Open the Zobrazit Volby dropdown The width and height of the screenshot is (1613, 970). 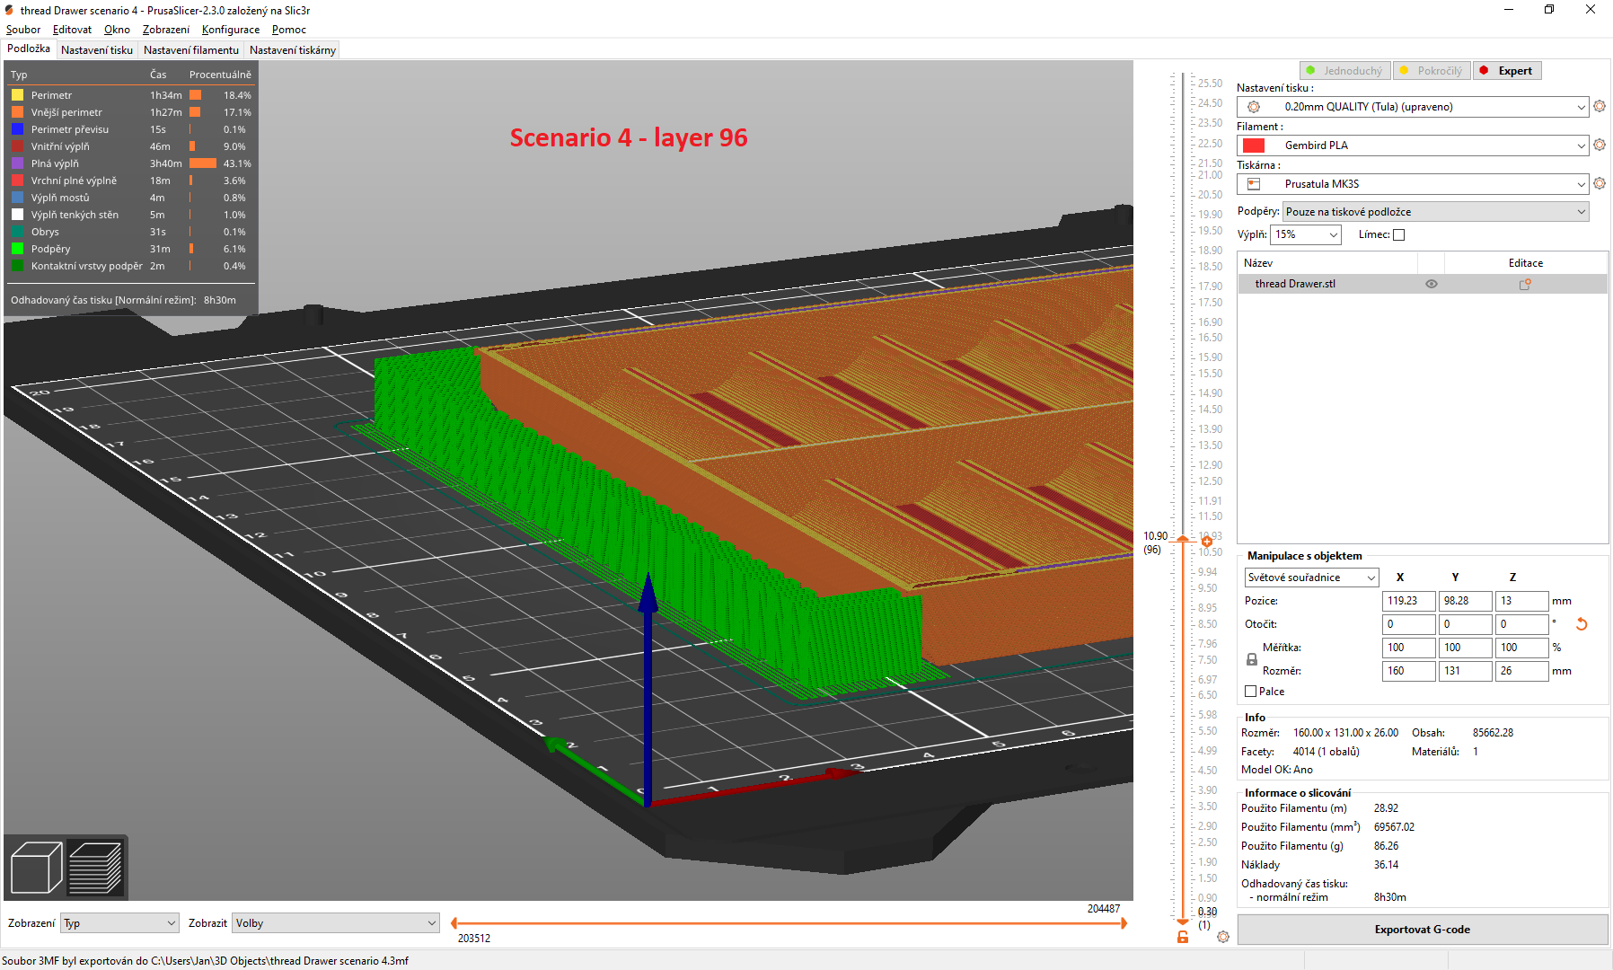coord(335,922)
